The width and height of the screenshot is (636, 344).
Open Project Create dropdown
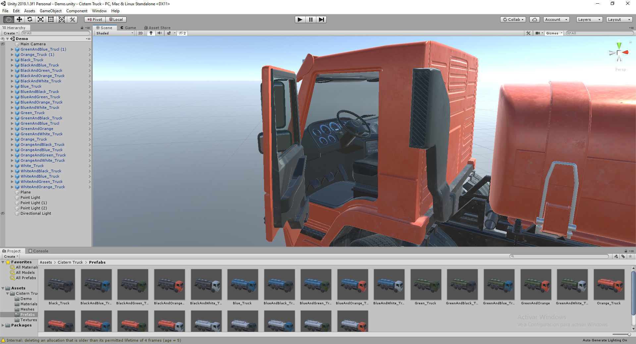click(11, 256)
